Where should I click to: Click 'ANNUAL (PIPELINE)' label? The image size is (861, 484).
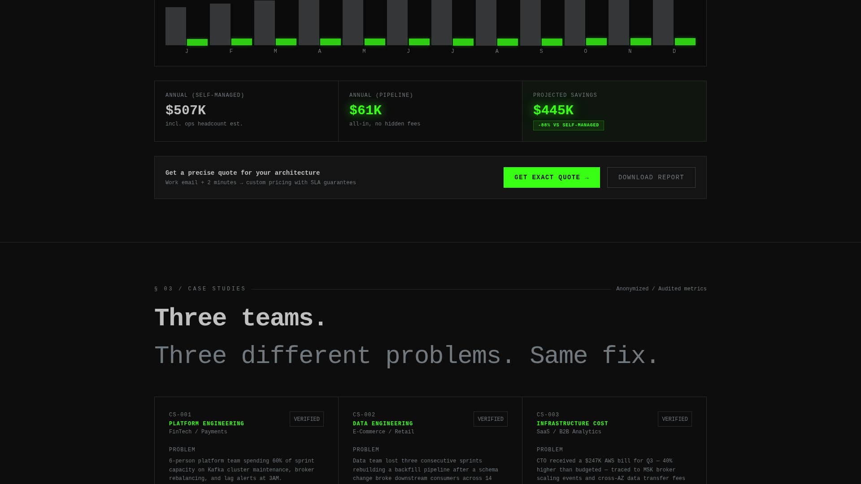point(381,95)
